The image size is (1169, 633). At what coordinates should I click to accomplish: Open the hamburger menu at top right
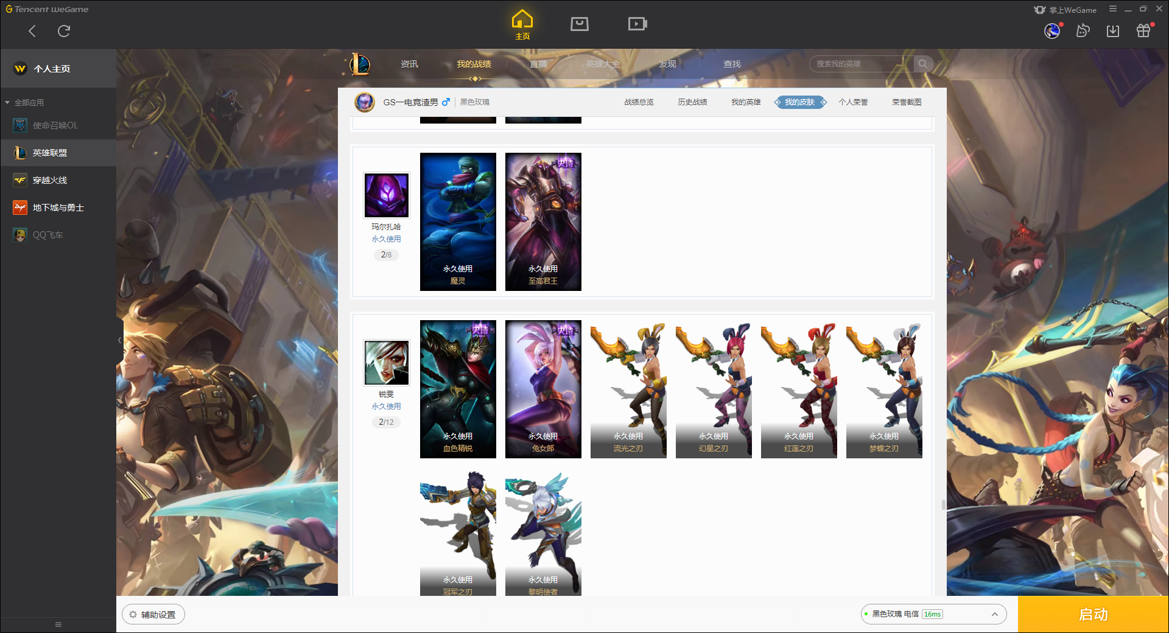point(1113,9)
